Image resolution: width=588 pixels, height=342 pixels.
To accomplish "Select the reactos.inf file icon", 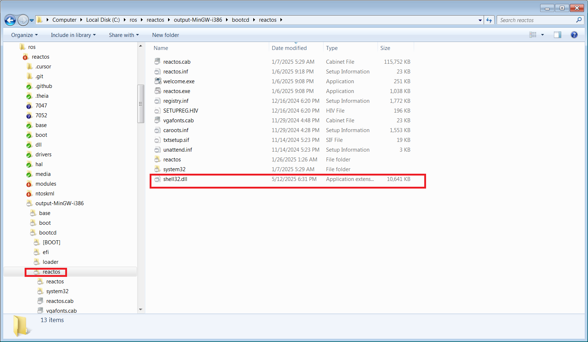I will coord(157,72).
